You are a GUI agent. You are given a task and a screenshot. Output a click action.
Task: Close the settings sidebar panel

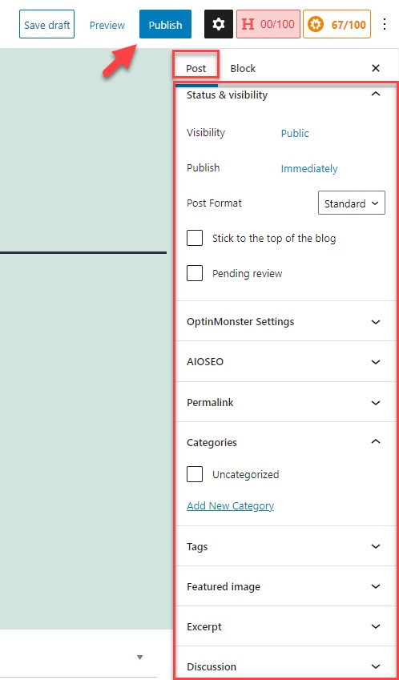click(x=376, y=68)
